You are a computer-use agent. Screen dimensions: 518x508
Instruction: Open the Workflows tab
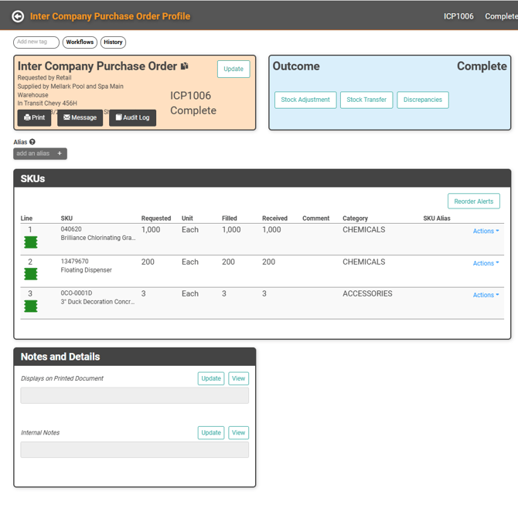click(80, 42)
